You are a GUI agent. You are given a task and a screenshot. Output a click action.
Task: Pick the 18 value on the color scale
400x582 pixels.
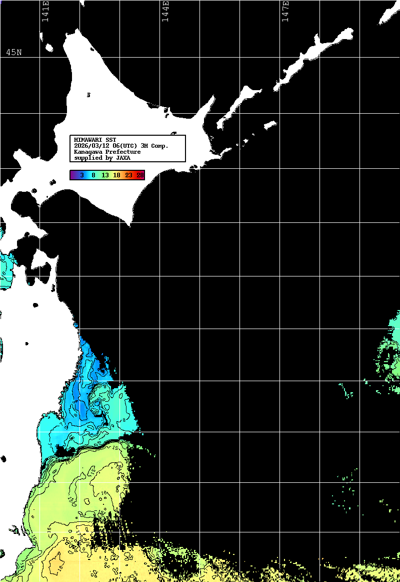[116, 175]
